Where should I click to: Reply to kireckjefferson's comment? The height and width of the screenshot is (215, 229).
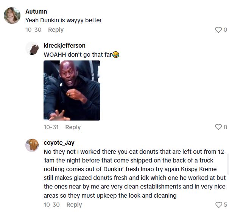pos(73,127)
